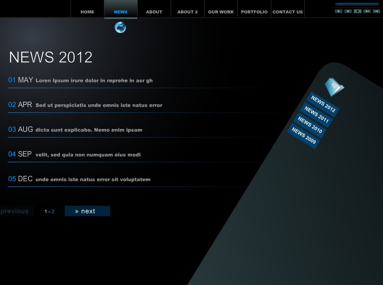Stop the music player playback
This screenshot has width=383, height=285.
[x=357, y=11]
